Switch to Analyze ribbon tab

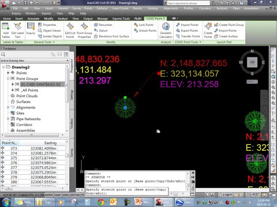[63, 18]
